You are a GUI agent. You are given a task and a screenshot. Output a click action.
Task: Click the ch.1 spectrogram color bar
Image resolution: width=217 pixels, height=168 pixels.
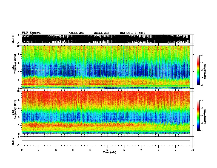pos(198,70)
